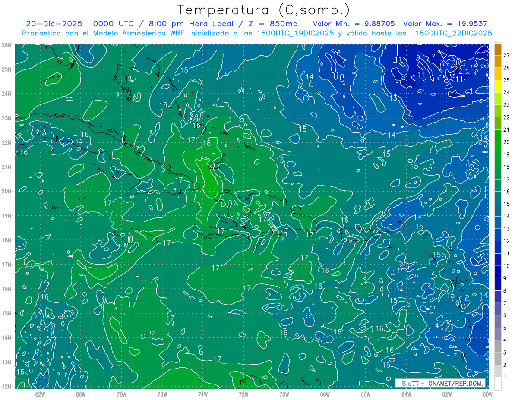Click the 22N latitude axis label
Image resolution: width=518 pixels, height=400 pixels.
[6, 142]
